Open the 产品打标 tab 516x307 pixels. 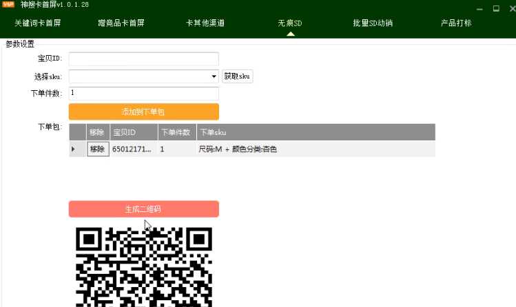[456, 23]
